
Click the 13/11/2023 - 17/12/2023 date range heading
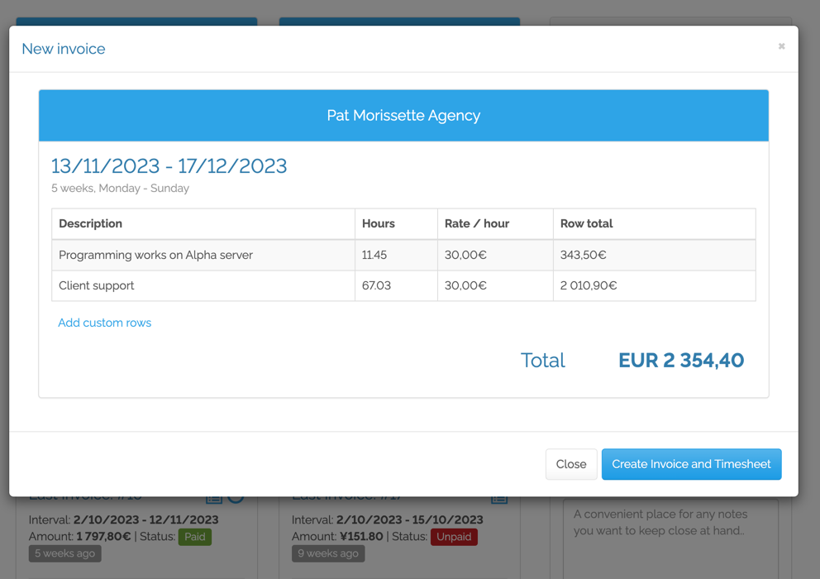click(170, 166)
